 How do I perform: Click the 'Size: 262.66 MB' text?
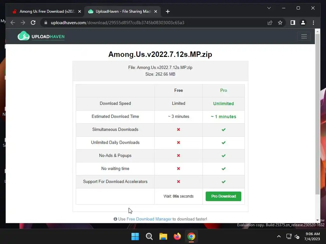[160, 74]
